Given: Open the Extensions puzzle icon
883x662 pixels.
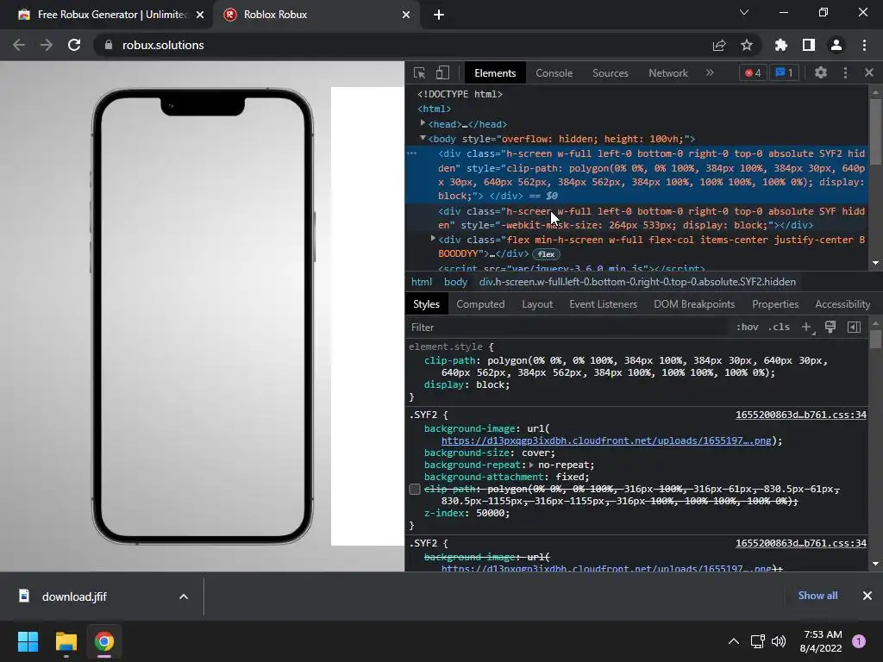Looking at the screenshot, I should click(781, 45).
